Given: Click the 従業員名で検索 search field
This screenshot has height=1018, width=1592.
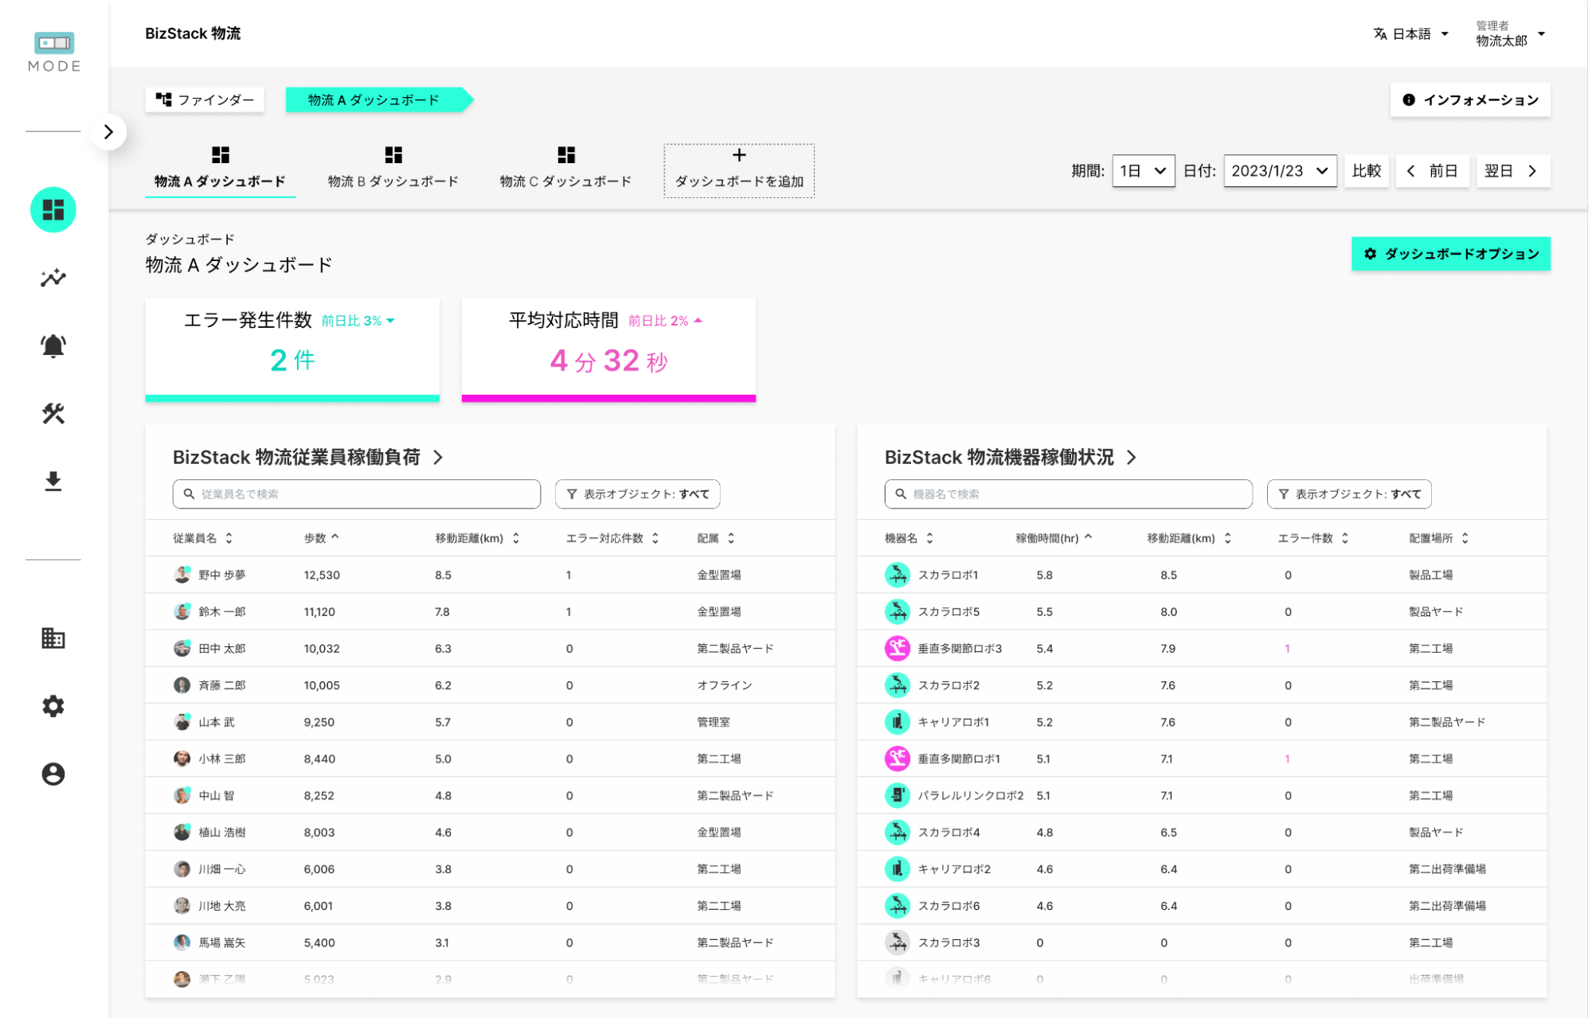Looking at the screenshot, I should point(357,494).
